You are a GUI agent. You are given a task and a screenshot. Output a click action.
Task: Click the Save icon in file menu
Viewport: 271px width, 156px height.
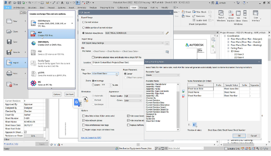click(9, 42)
